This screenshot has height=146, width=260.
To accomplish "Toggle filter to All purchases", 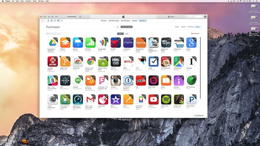I will click(117, 27).
